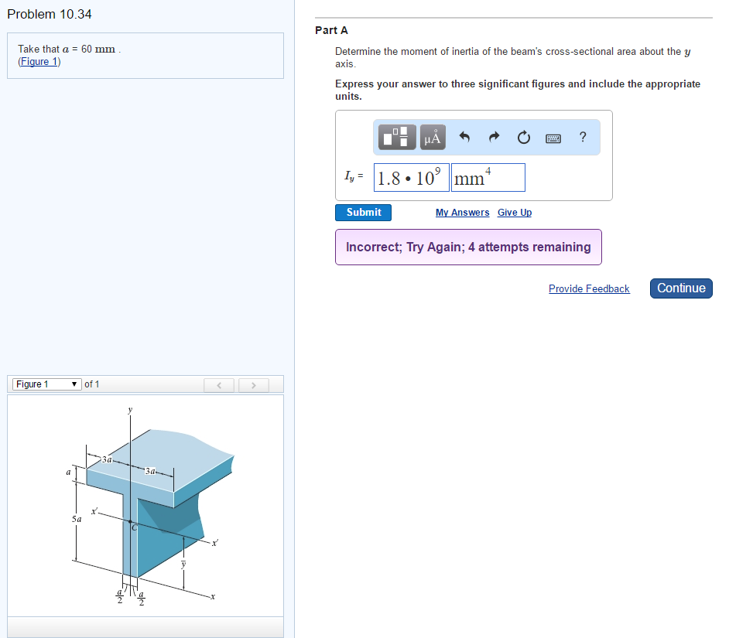Open the Figure 1 link in problem statement
Image resolution: width=729 pixels, height=638 pixels.
pos(38,61)
